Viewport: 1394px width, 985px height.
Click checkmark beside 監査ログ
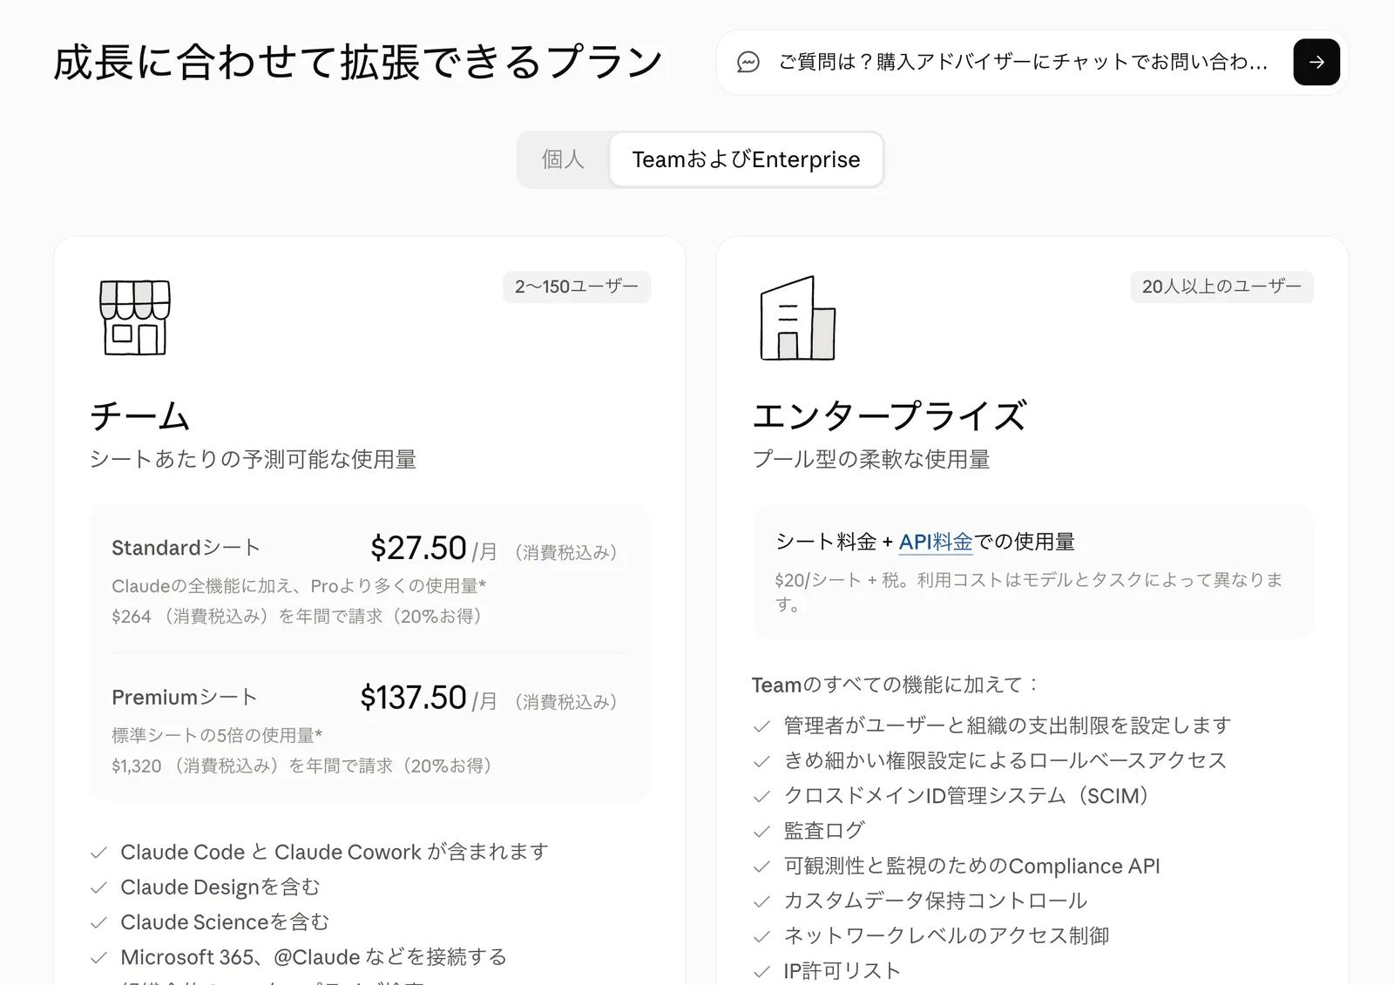[761, 832]
